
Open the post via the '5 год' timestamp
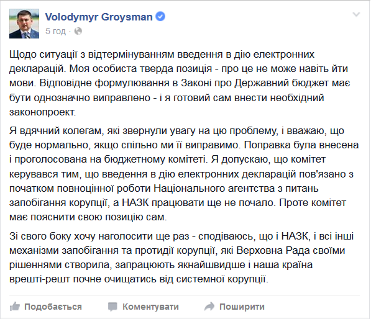(x=55, y=31)
